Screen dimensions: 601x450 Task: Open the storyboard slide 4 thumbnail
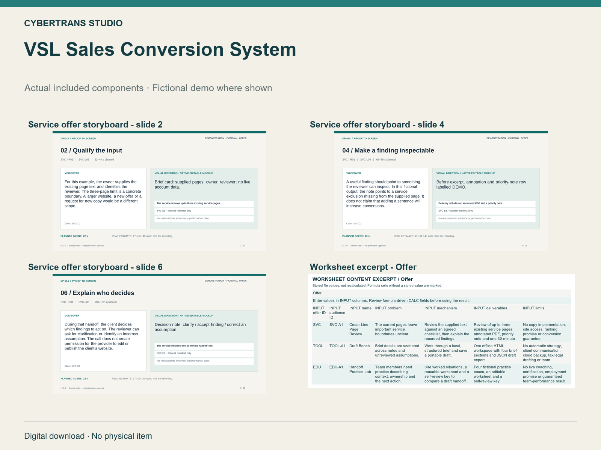[441, 191]
